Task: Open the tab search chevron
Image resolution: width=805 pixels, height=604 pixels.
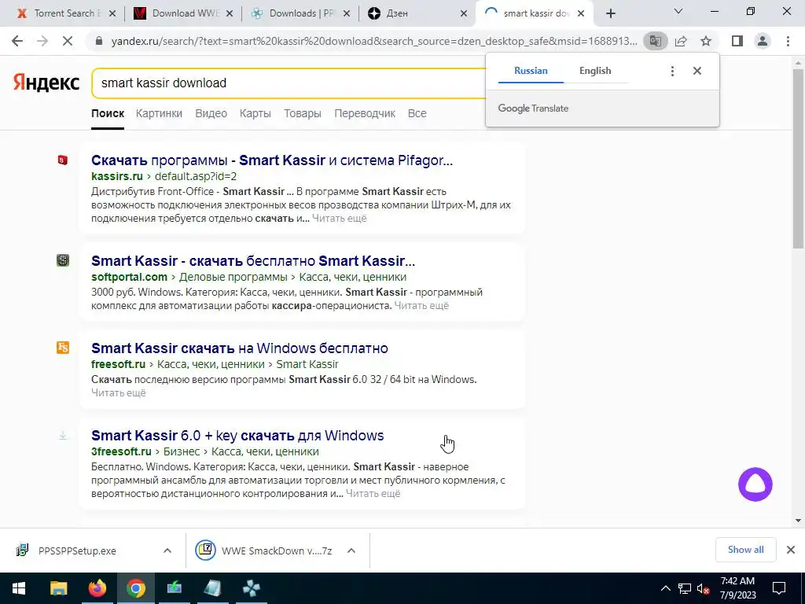Action: coord(678,11)
